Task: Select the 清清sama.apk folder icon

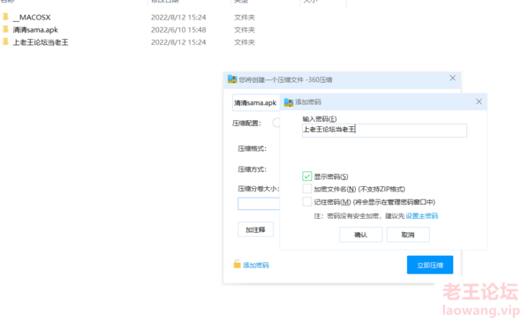Action: pos(5,29)
